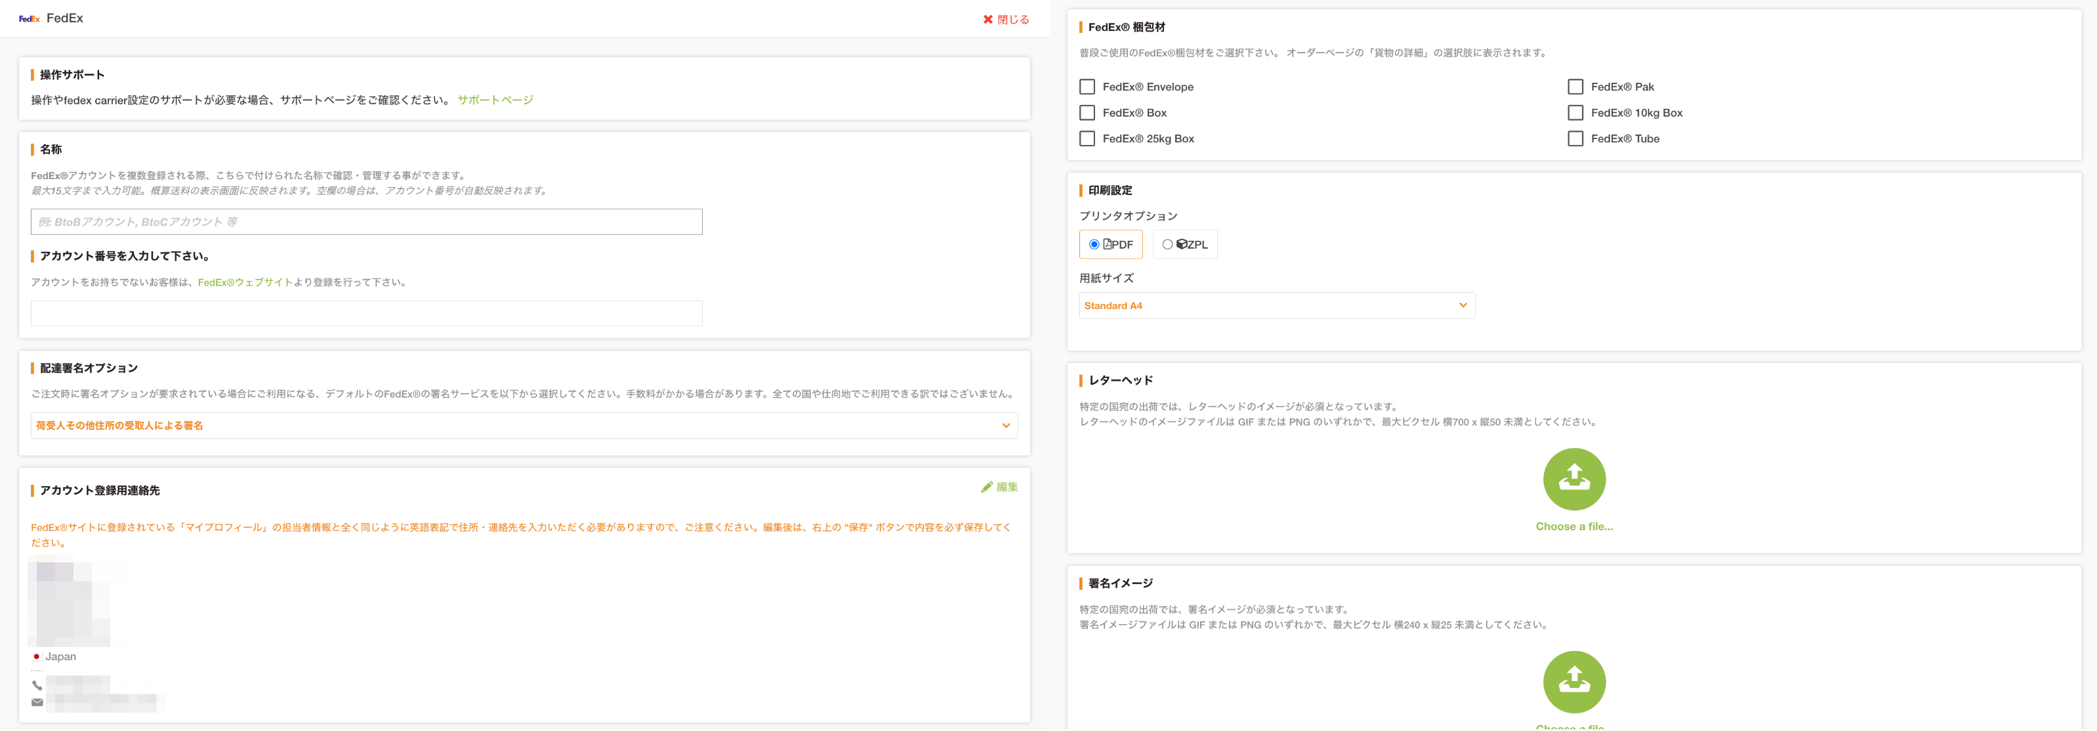
Task: Select the ZPL printer option
Action: pyautogui.click(x=1167, y=244)
